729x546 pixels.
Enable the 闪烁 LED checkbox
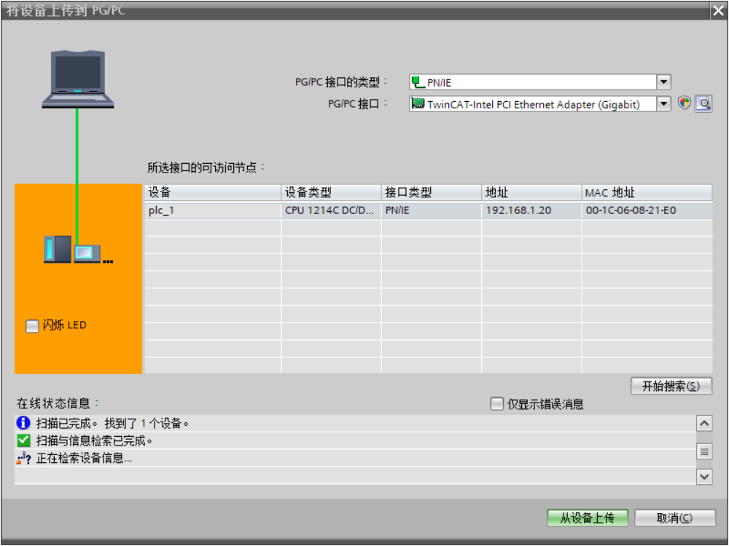pos(32,326)
